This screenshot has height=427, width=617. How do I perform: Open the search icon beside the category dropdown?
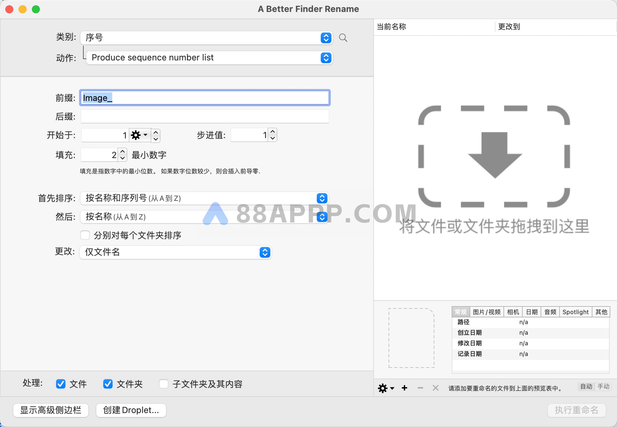[343, 38]
